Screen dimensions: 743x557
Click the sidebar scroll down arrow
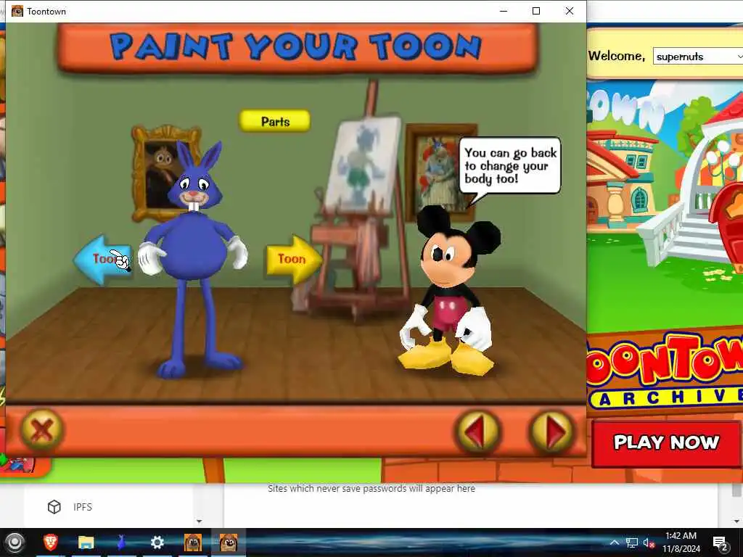[x=199, y=521]
